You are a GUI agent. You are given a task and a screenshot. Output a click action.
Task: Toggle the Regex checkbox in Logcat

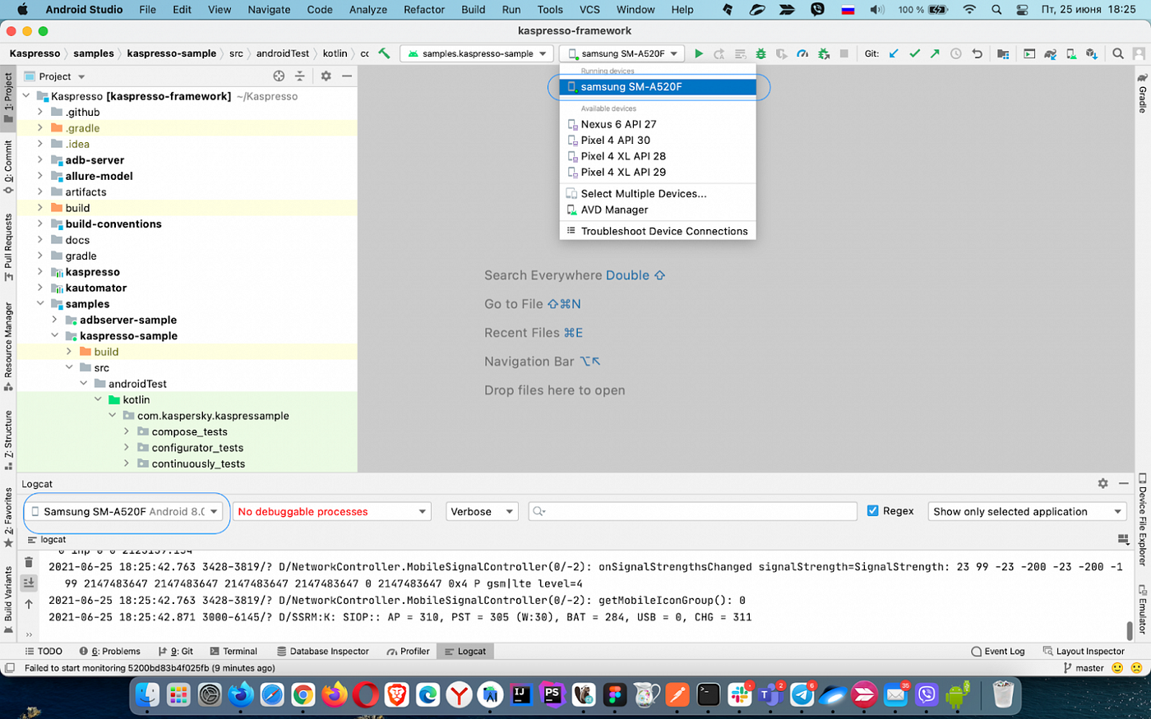pyautogui.click(x=873, y=511)
